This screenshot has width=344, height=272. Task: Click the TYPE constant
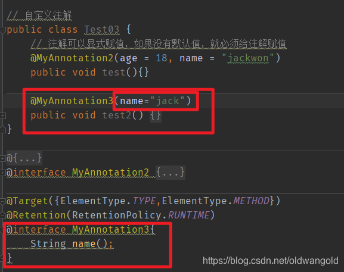(144, 201)
